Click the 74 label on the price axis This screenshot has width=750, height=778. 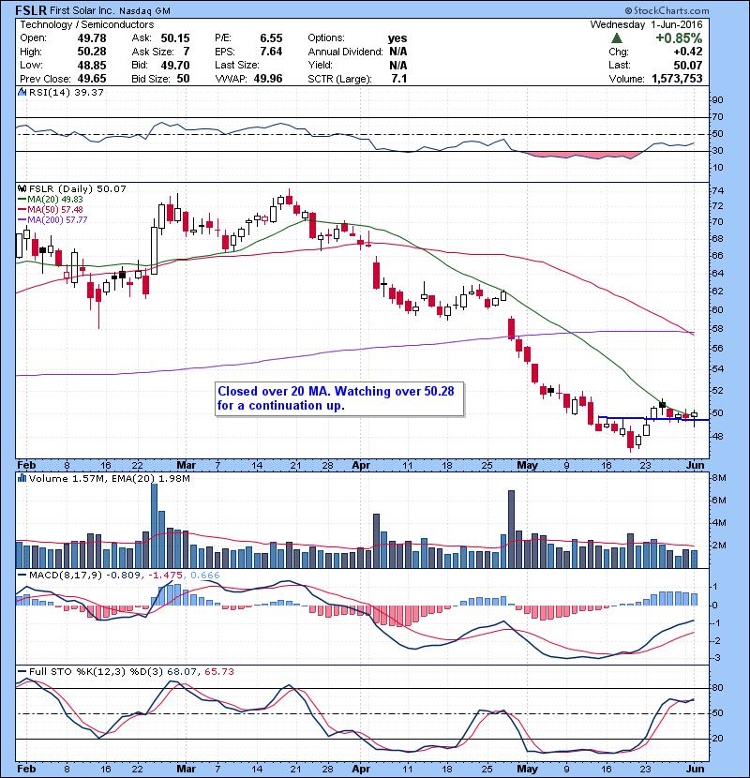coord(718,191)
